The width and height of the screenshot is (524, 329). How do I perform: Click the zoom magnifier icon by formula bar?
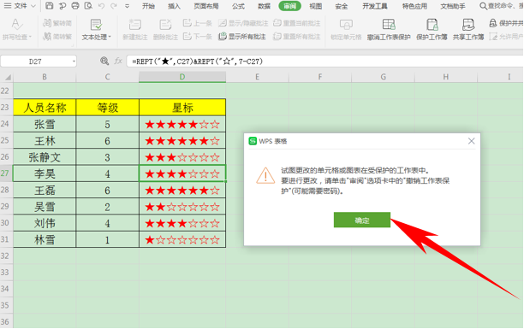[x=104, y=61]
